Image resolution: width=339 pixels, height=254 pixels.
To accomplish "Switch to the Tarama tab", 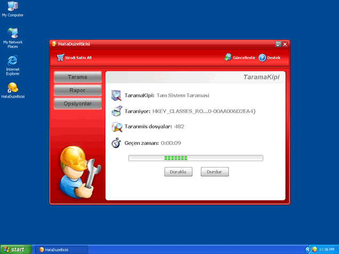I will [x=77, y=78].
